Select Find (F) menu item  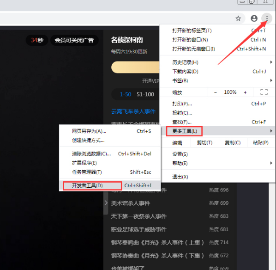coord(217,122)
